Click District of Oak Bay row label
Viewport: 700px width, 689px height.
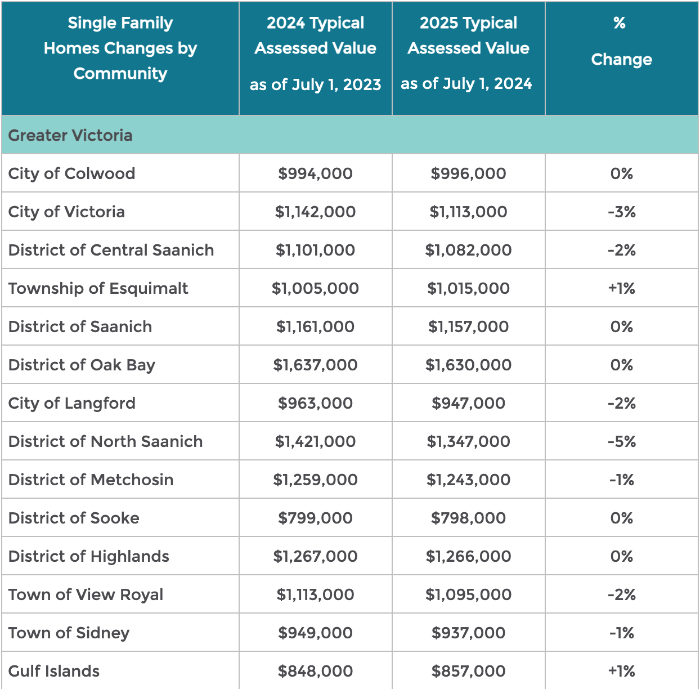[x=82, y=365]
